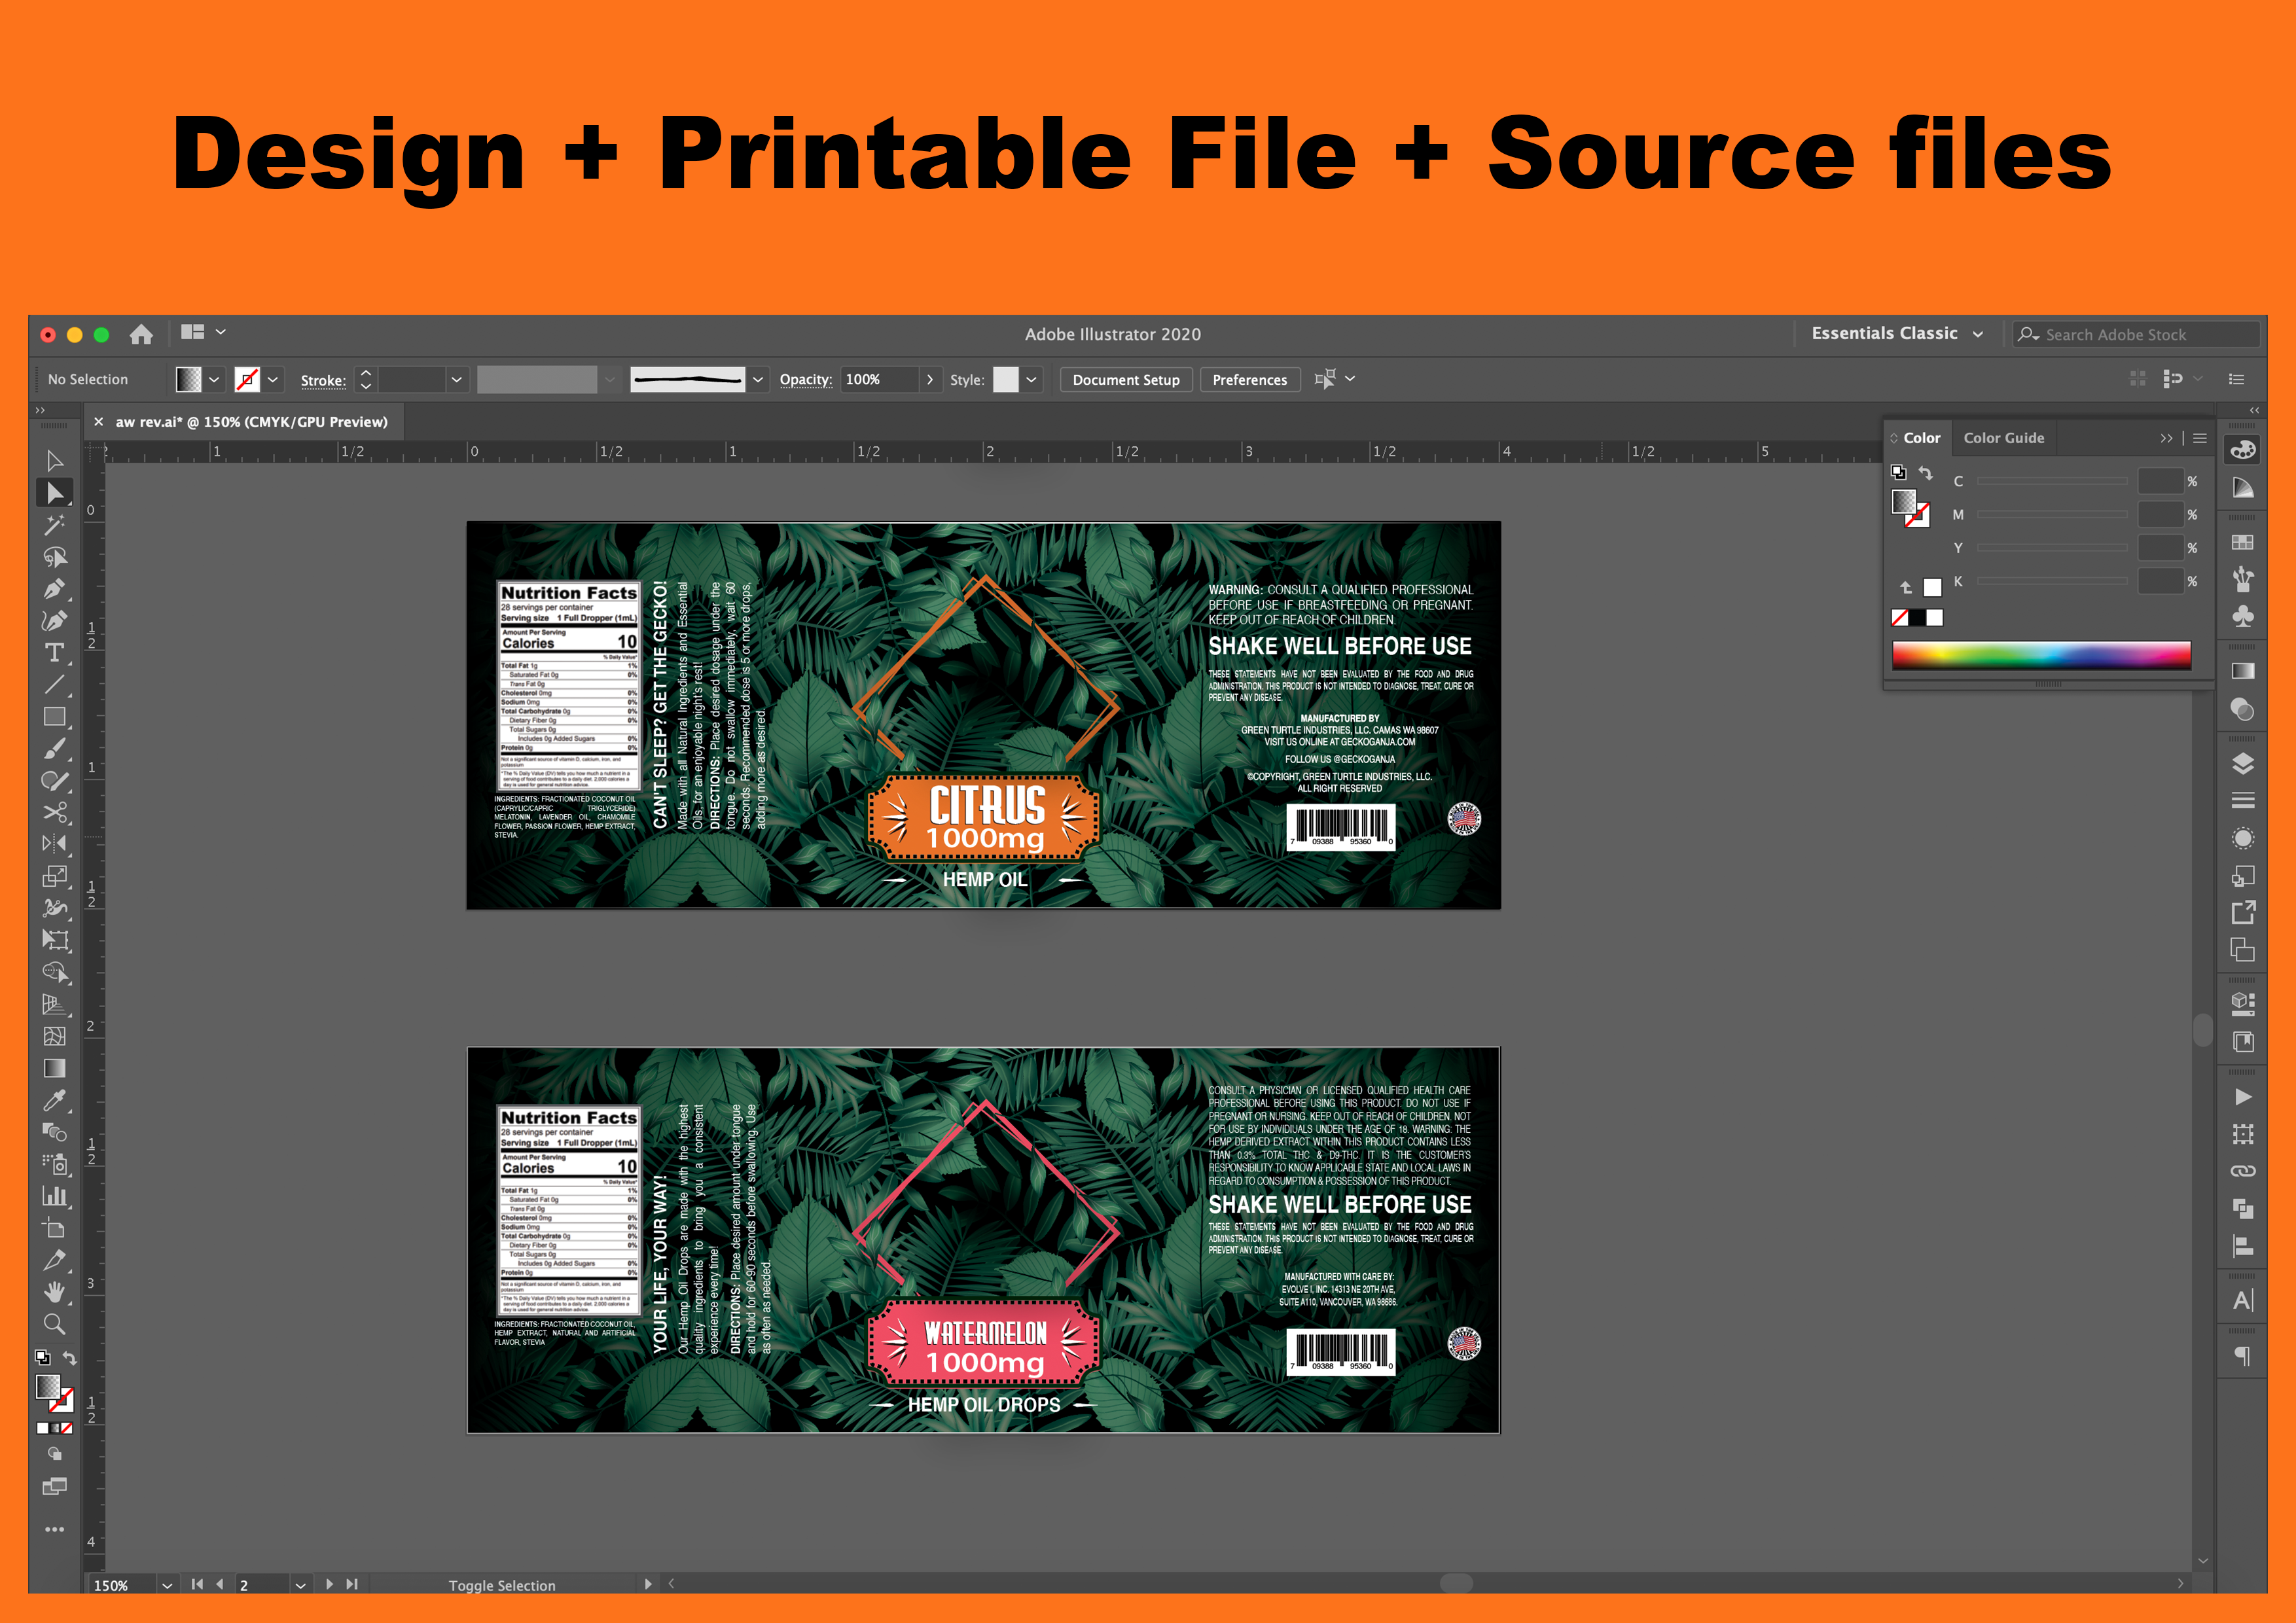
Task: Activate the Zoom tool
Action: (54, 1325)
